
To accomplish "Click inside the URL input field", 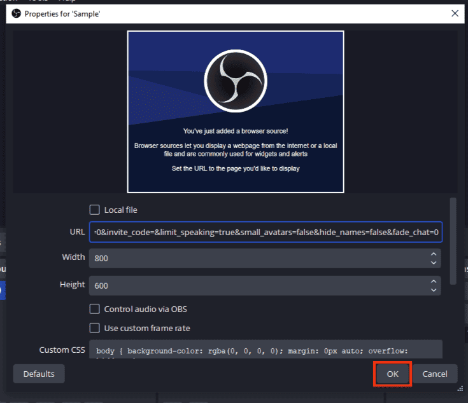I will coord(266,232).
